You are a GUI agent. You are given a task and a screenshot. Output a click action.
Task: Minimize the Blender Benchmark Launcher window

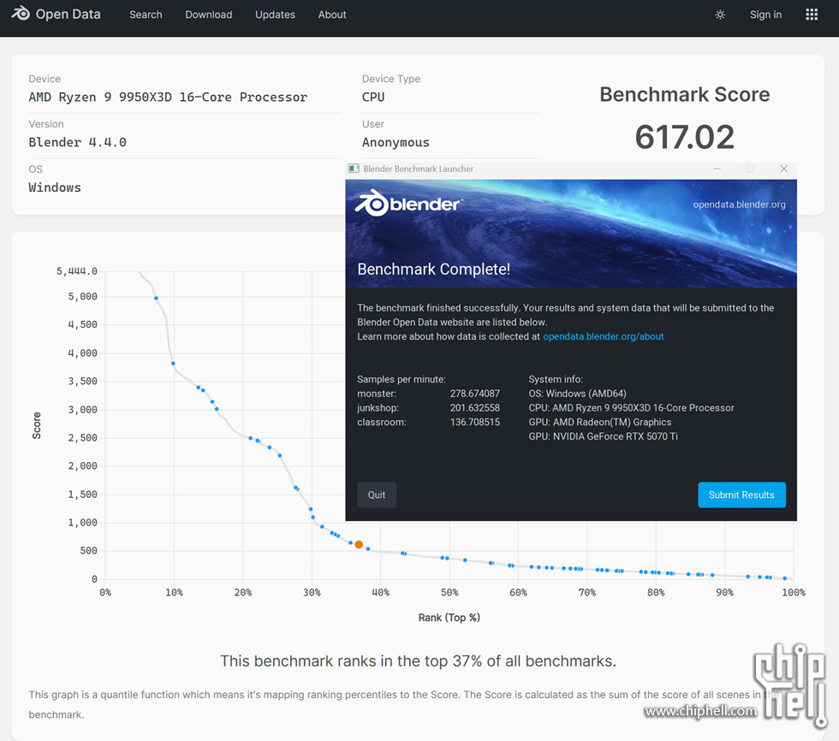pyautogui.click(x=717, y=169)
